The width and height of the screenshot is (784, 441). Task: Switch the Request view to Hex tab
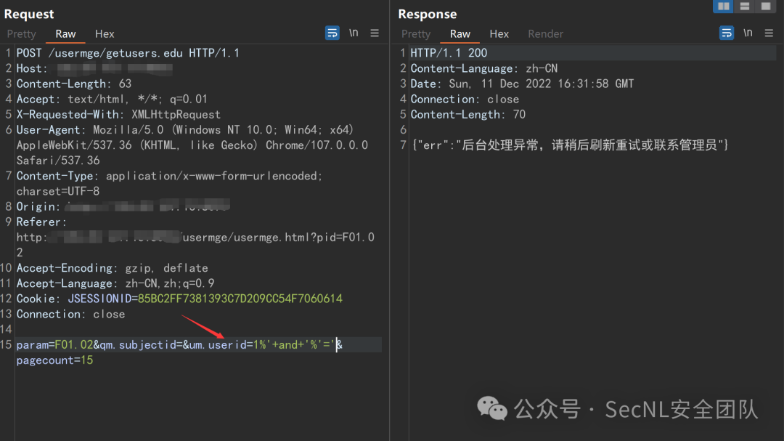pyautogui.click(x=105, y=34)
